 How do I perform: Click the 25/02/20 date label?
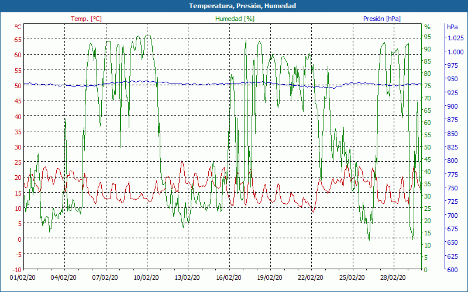point(352,278)
